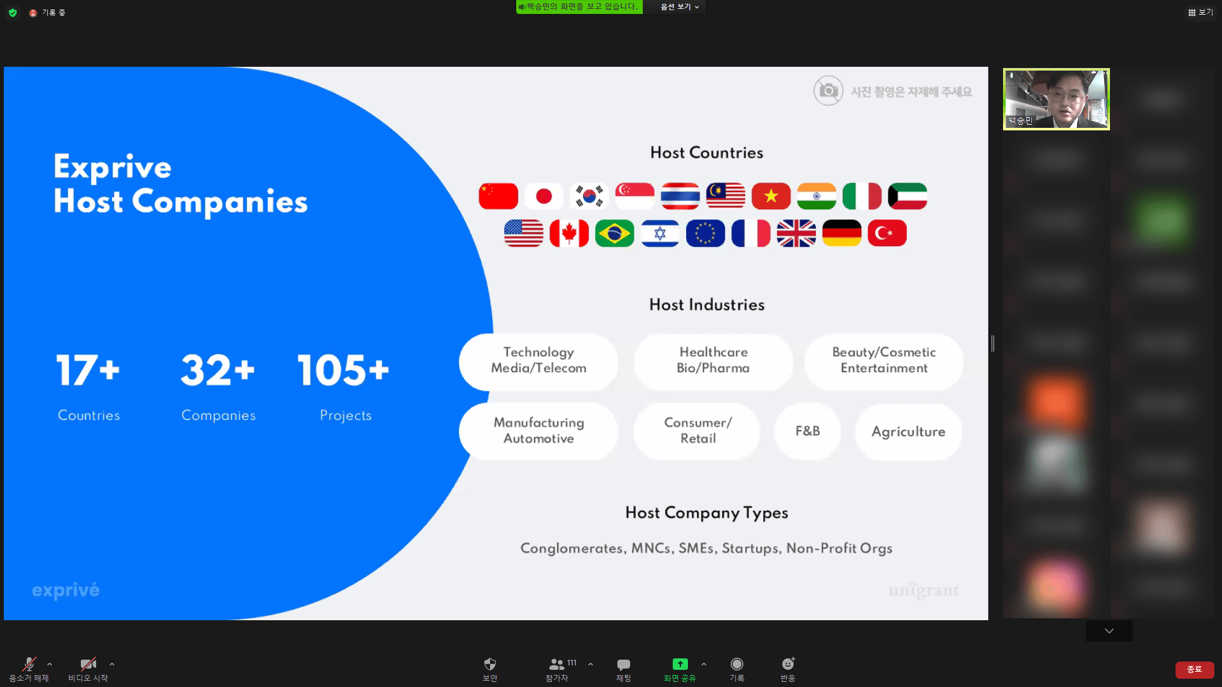Open audio options arrow beside microphone
This screenshot has height=687, width=1222.
click(x=50, y=664)
